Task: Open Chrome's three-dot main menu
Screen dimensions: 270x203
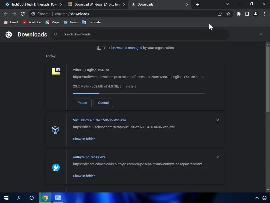Action: 264,14
